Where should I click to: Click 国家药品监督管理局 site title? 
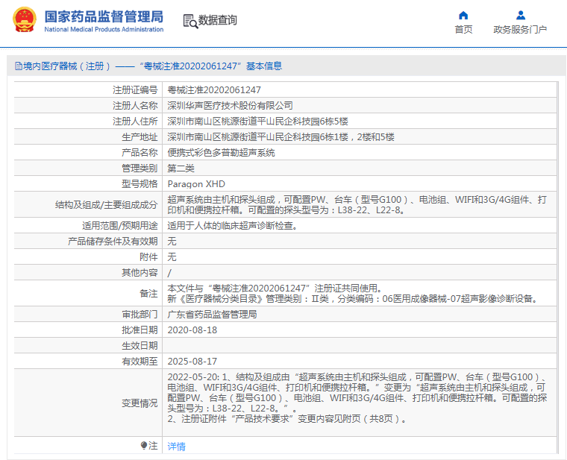click(x=104, y=16)
